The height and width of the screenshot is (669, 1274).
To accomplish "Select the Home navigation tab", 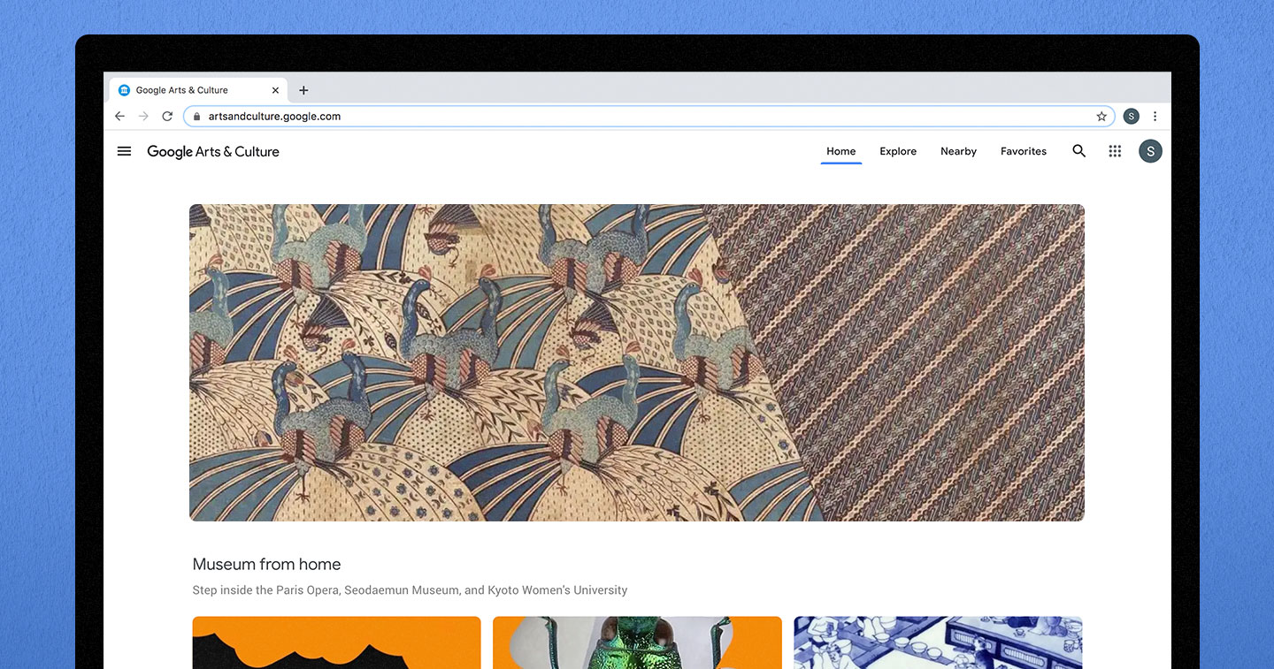I will point(840,151).
